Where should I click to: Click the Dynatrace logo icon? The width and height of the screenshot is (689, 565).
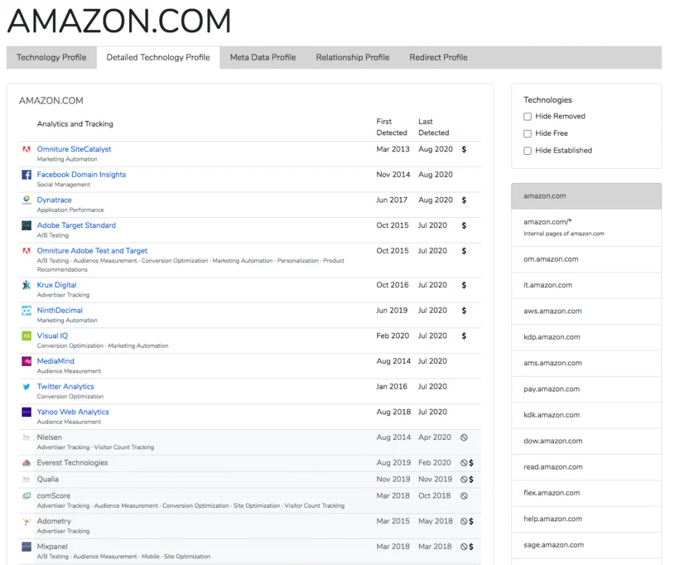coord(26,200)
